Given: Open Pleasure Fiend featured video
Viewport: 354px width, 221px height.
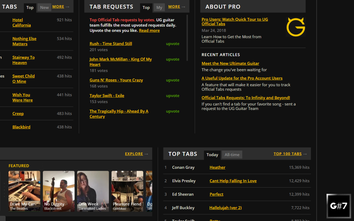Looking at the screenshot, I should pyautogui.click(x=127, y=191).
